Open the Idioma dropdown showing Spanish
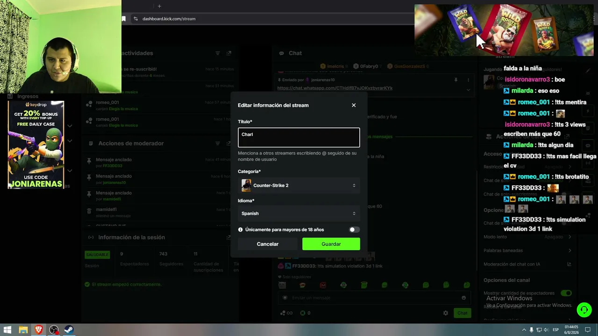This screenshot has width=598, height=336. click(299, 213)
